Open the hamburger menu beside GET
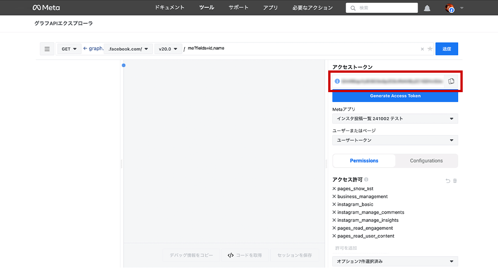This screenshot has height=271, width=498. click(47, 49)
